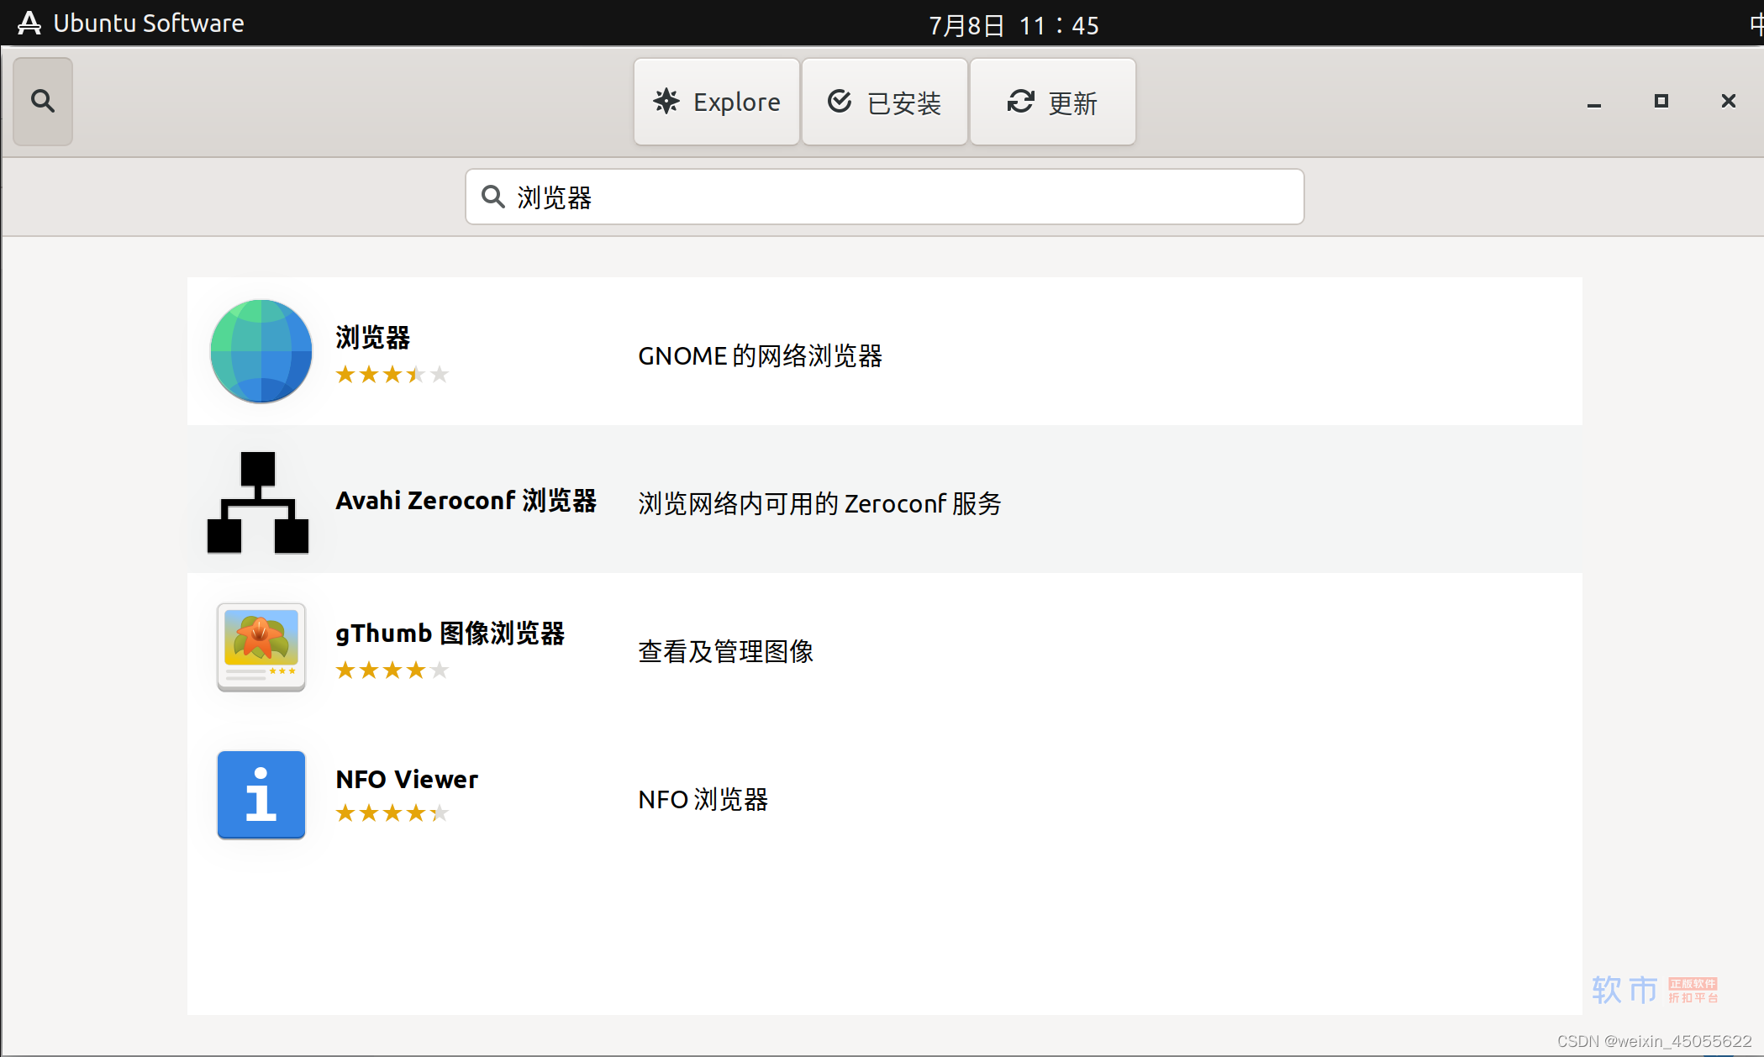Open the gThumb flower image icon
Image resolution: width=1764 pixels, height=1057 pixels.
tap(261, 647)
